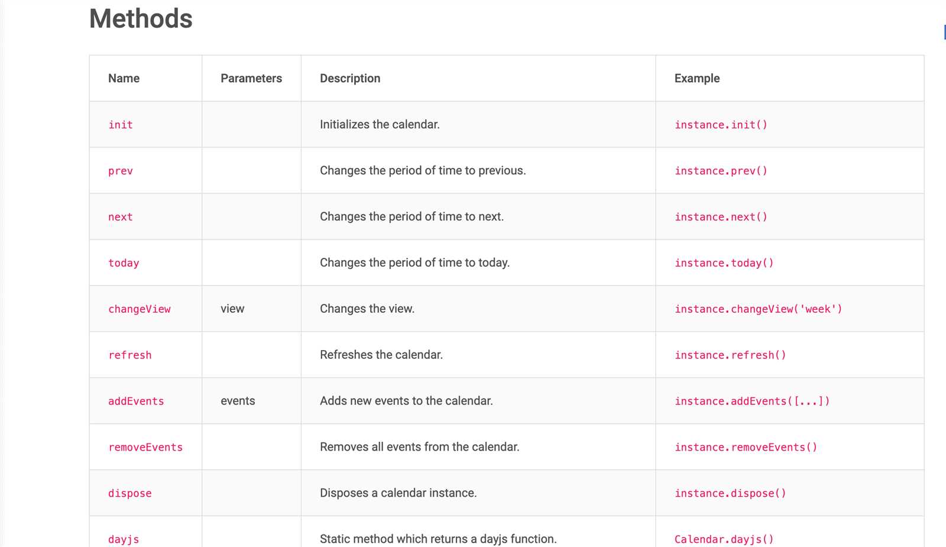Screen dimensions: 946x547
Task: Select the Parameters column header
Action: tap(251, 78)
